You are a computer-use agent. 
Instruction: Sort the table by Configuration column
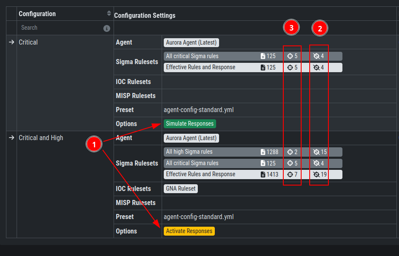pos(109,14)
